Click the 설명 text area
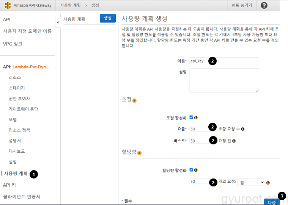The width and height of the screenshot is (288, 205). coord(224,80)
